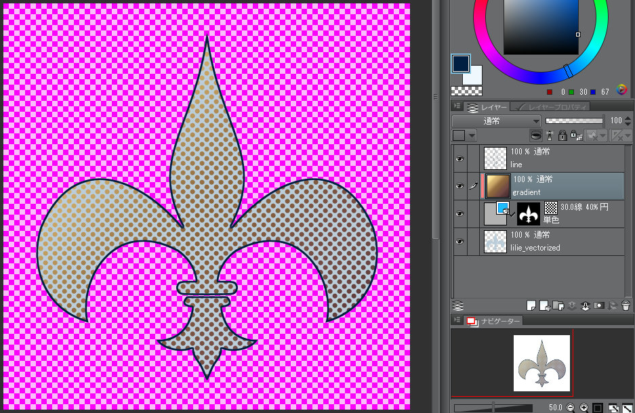The image size is (635, 413).
Task: Toggle Clip to layer below icon
Action: (535, 135)
